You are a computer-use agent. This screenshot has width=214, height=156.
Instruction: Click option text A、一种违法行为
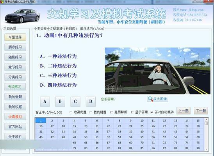58,56
